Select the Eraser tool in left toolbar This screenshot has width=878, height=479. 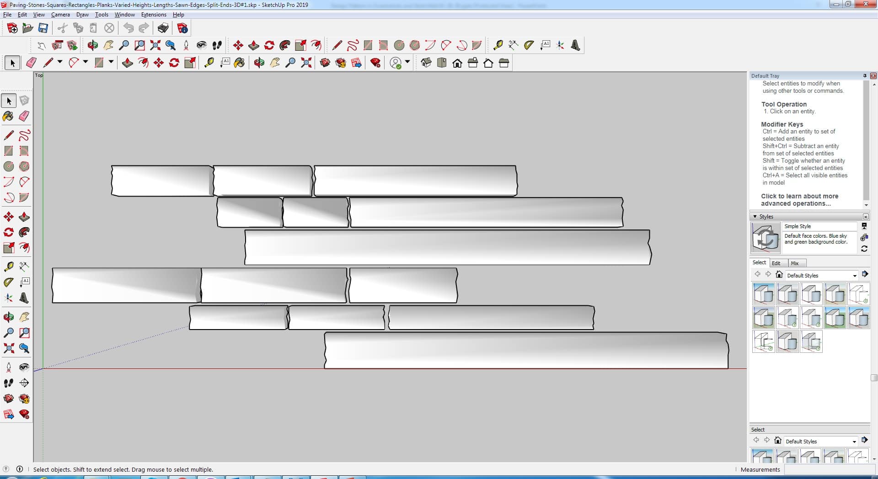[x=24, y=116]
